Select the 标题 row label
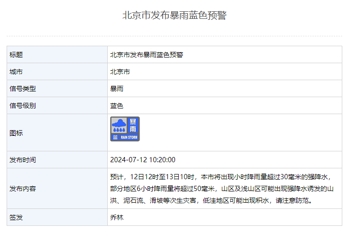The height and width of the screenshot is (232, 356). pos(16,55)
